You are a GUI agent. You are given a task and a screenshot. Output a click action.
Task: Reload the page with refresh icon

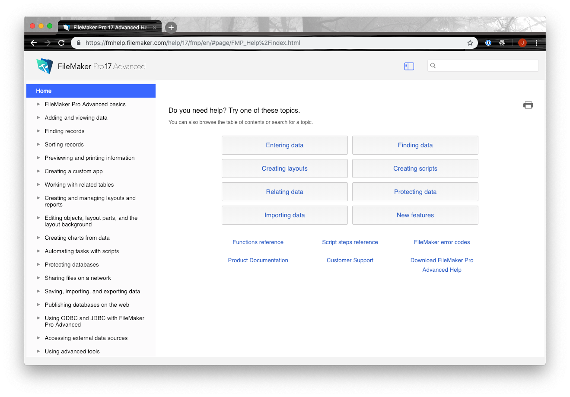click(61, 43)
